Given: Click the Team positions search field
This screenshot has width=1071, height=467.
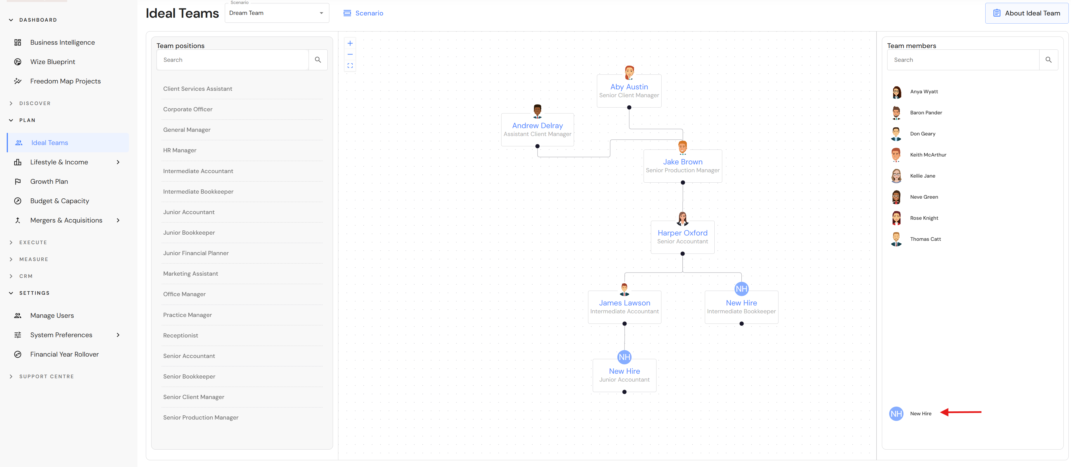Looking at the screenshot, I should coord(233,60).
